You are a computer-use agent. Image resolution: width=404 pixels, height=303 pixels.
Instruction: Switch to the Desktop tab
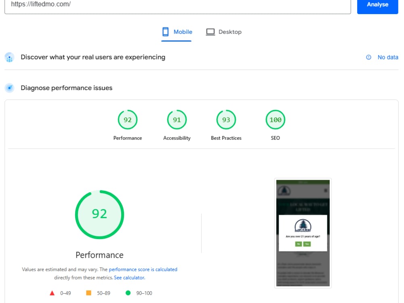(224, 32)
